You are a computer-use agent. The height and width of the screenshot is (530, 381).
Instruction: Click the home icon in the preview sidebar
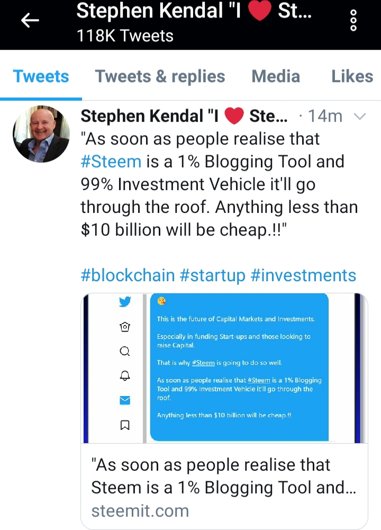pyautogui.click(x=125, y=327)
